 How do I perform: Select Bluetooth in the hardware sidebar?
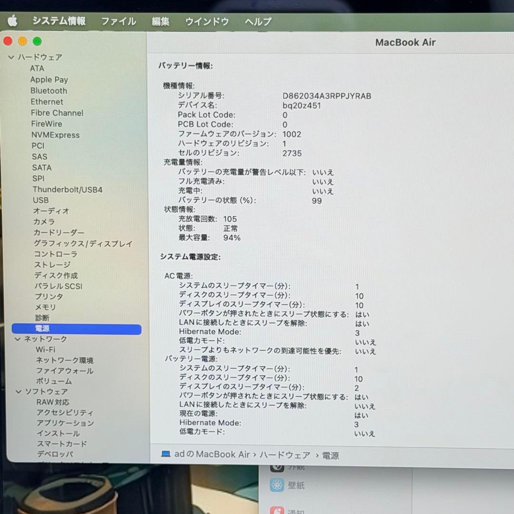click(x=49, y=90)
